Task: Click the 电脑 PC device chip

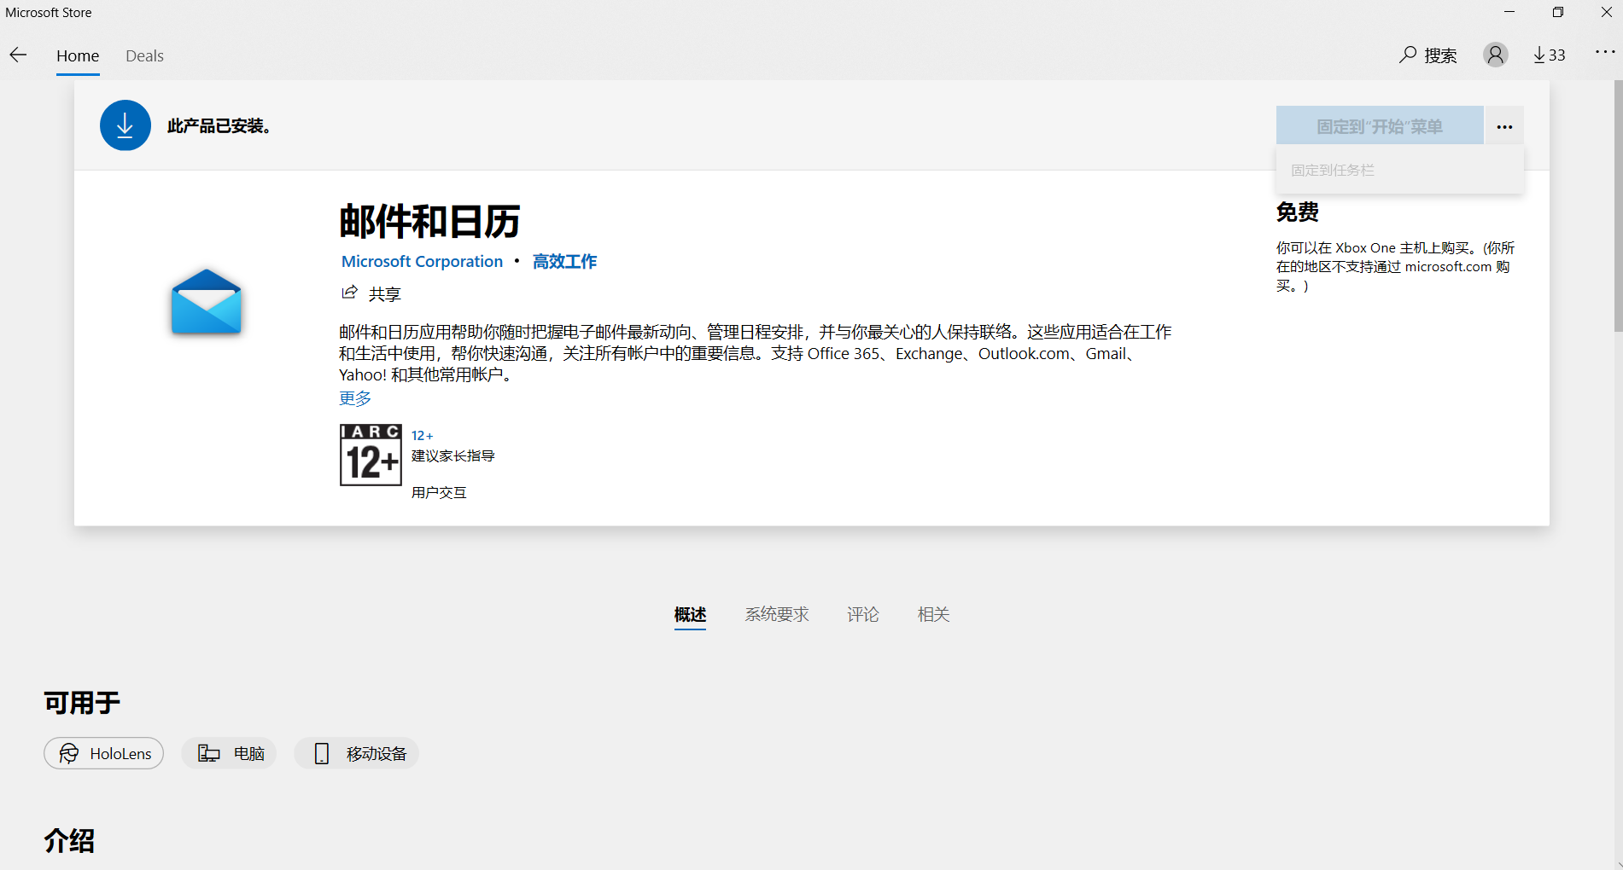Action: (x=229, y=753)
